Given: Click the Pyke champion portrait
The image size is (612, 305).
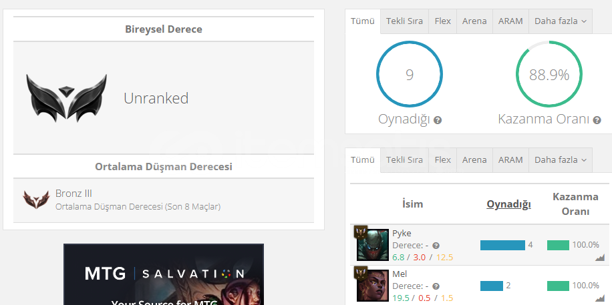Looking at the screenshot, I should [x=373, y=245].
